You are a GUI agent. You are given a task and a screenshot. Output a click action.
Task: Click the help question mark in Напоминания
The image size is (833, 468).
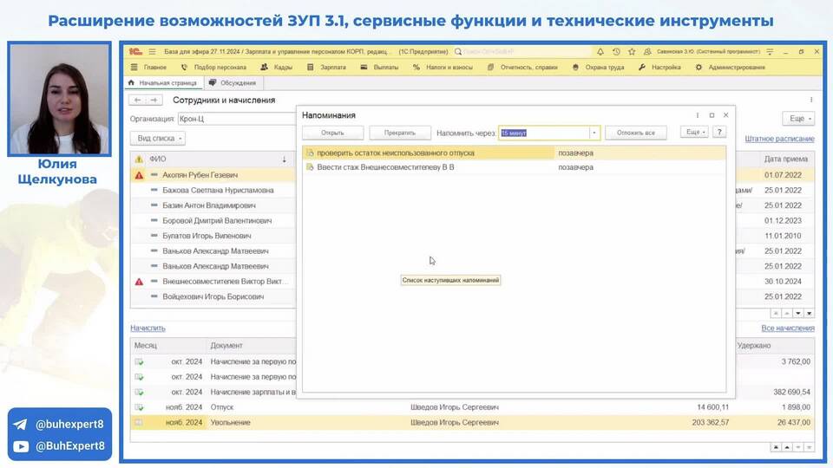(719, 133)
